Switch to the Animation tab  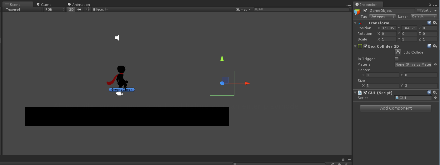coord(79,5)
